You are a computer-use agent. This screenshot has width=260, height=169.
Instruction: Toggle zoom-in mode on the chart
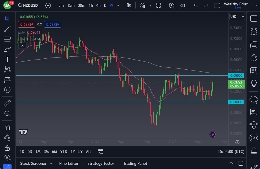[7, 114]
